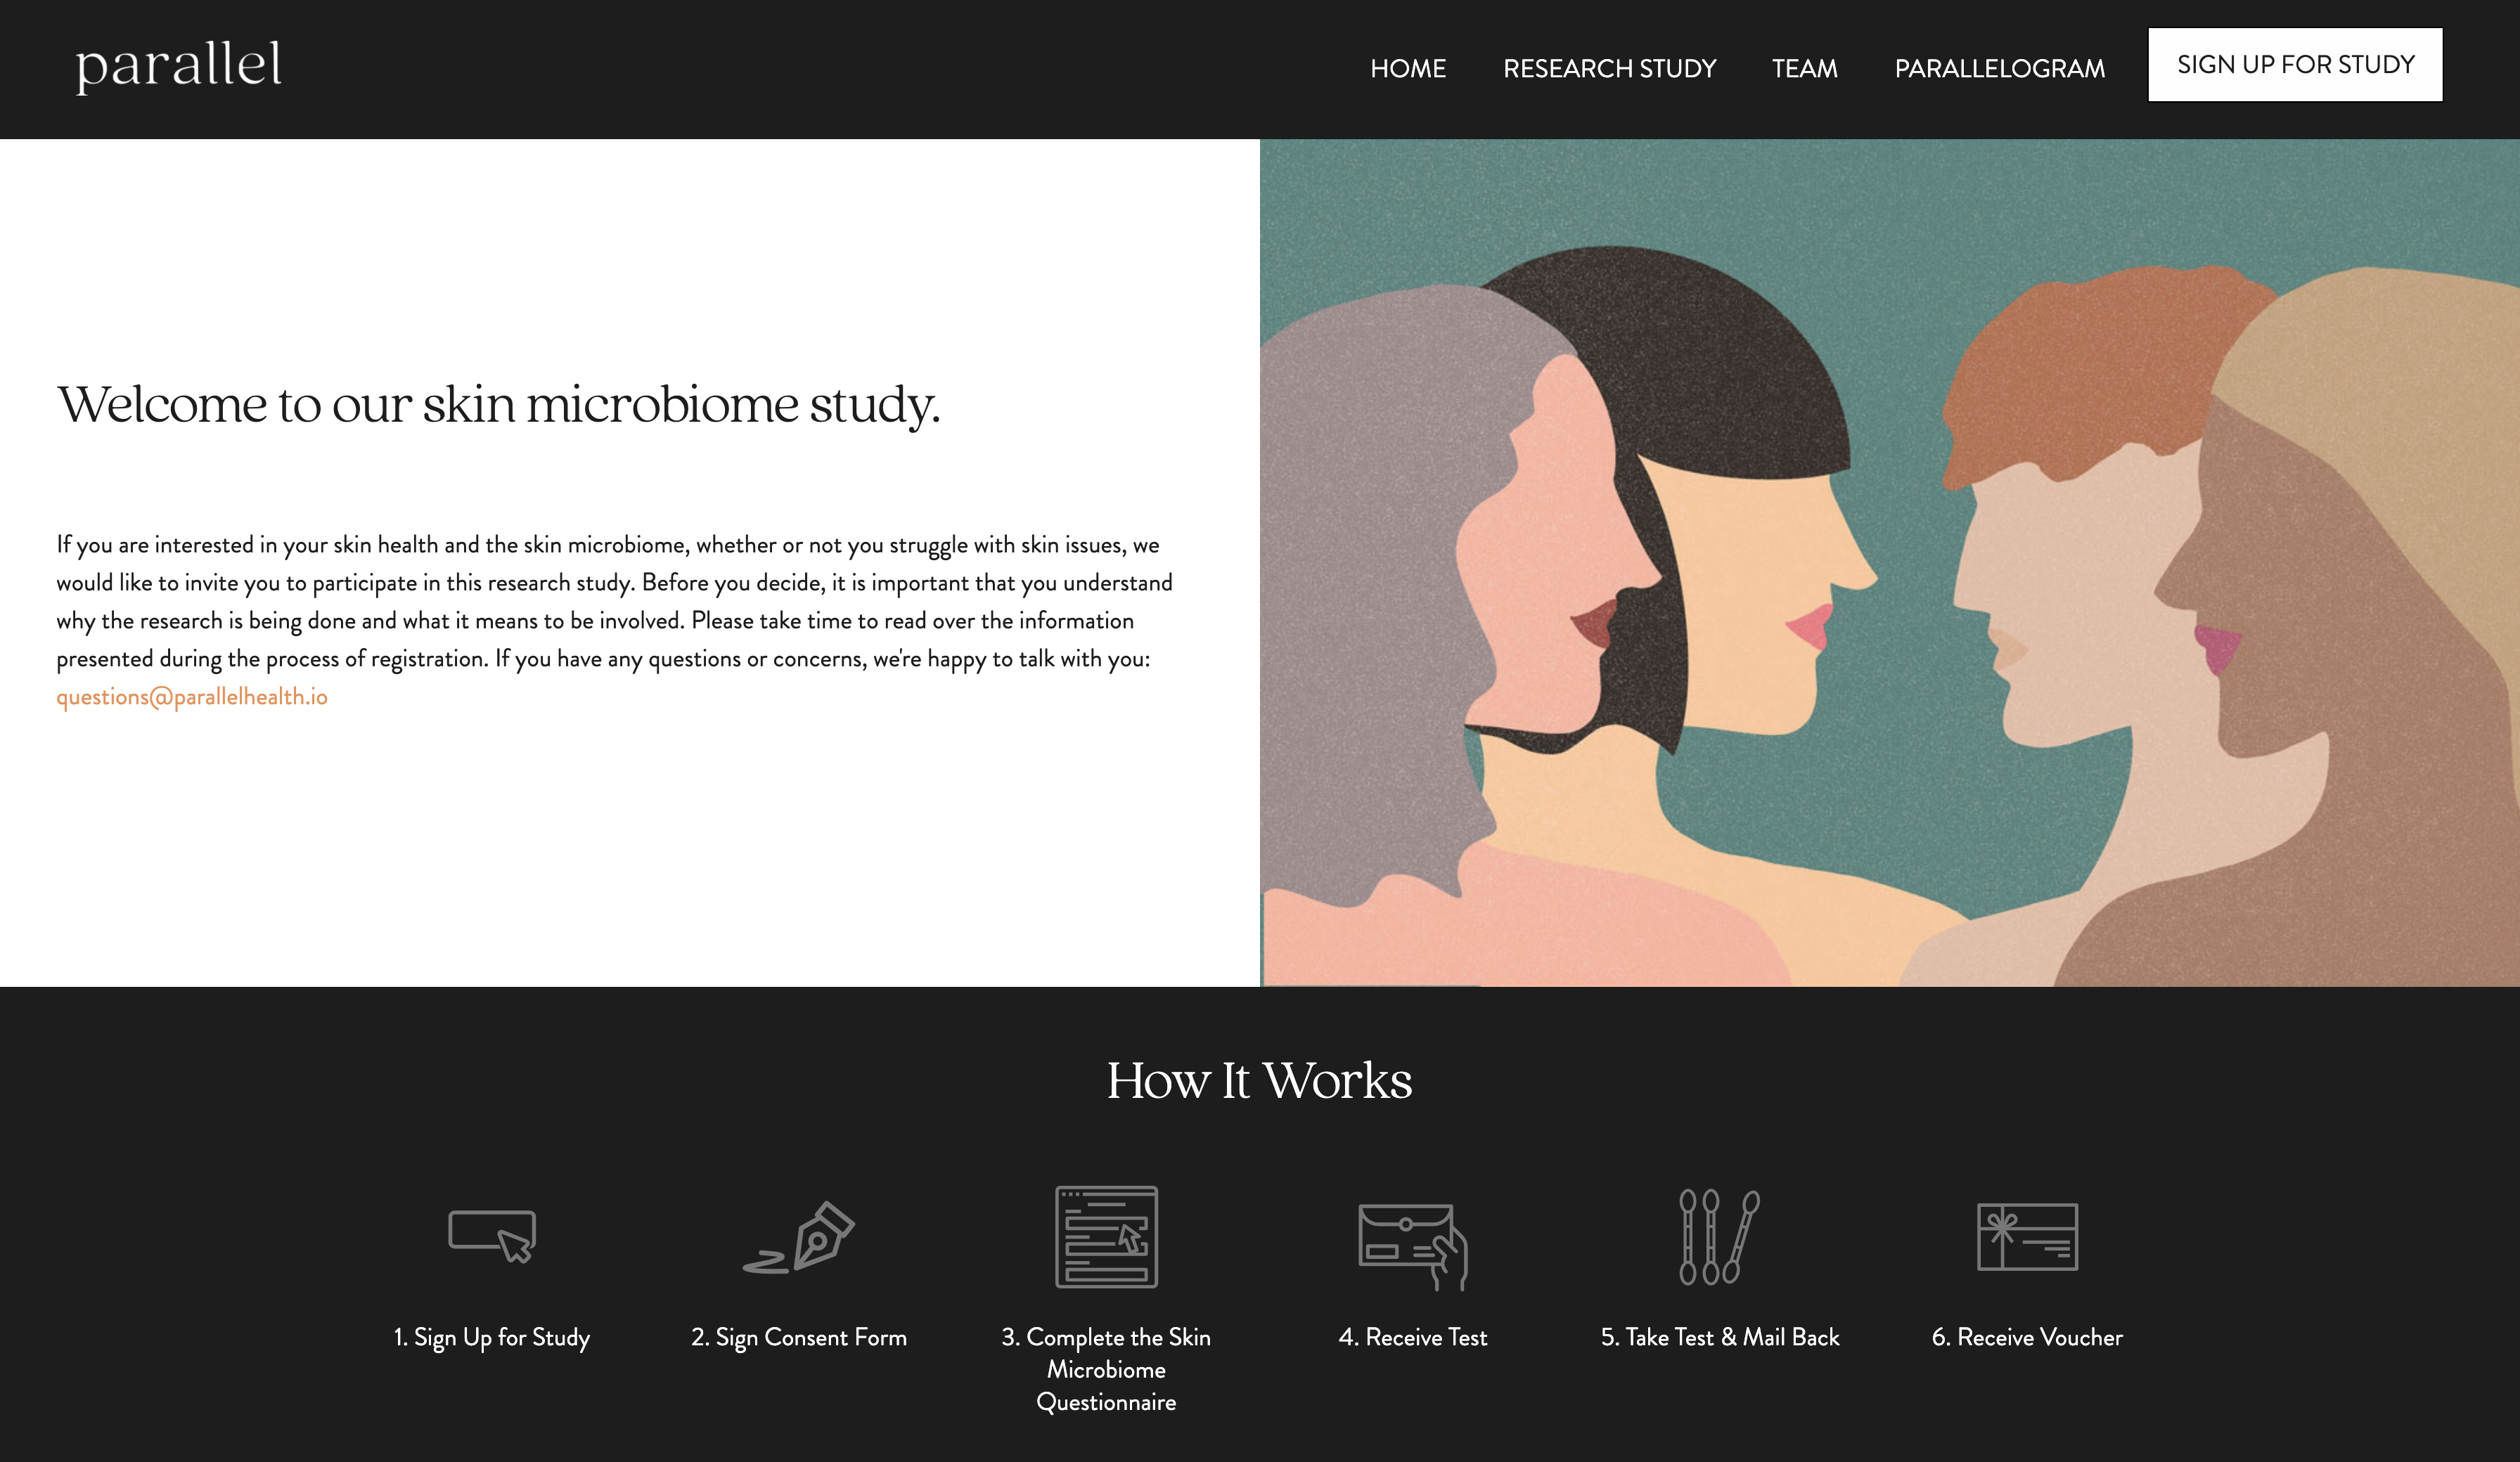Click the parallel logo

click(179, 67)
